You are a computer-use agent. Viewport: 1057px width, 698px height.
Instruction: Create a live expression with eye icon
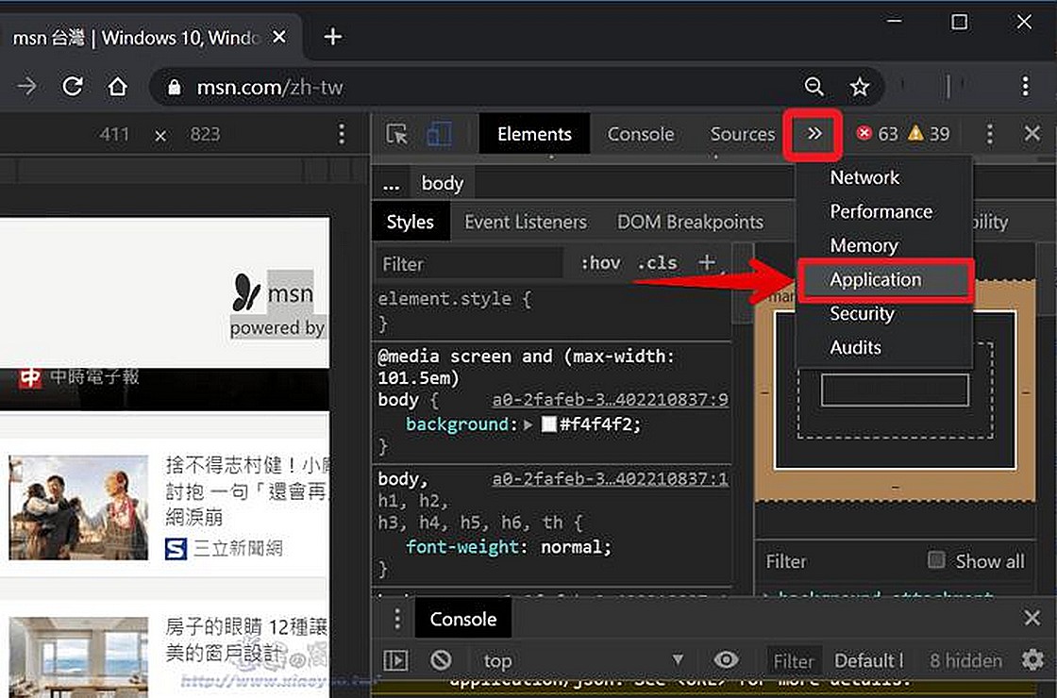(726, 659)
